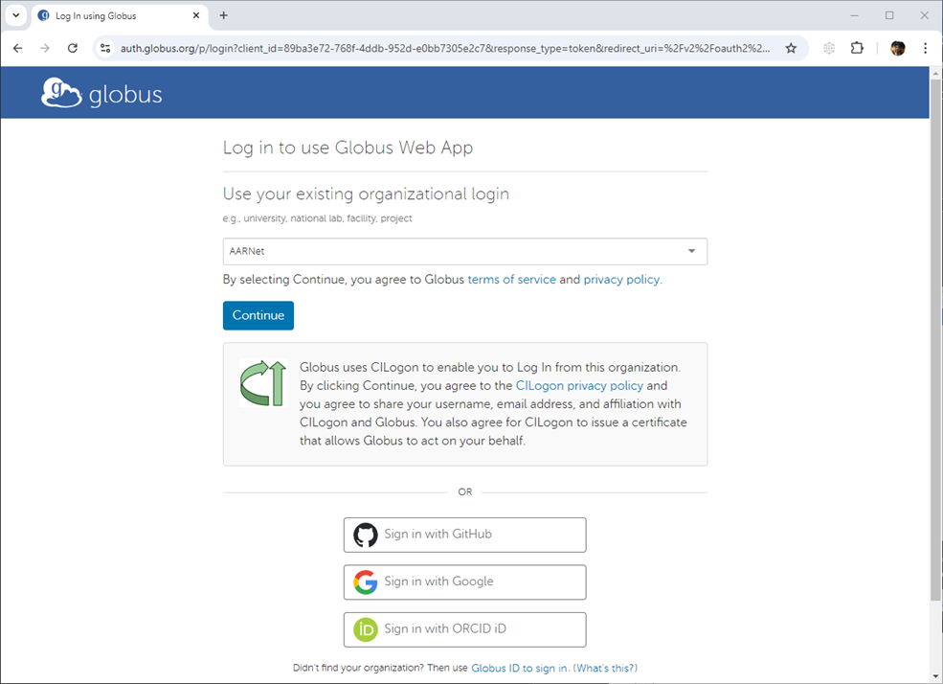Click the address bar URL field
Screen dimensions: 943x684
pyautogui.click(x=445, y=48)
